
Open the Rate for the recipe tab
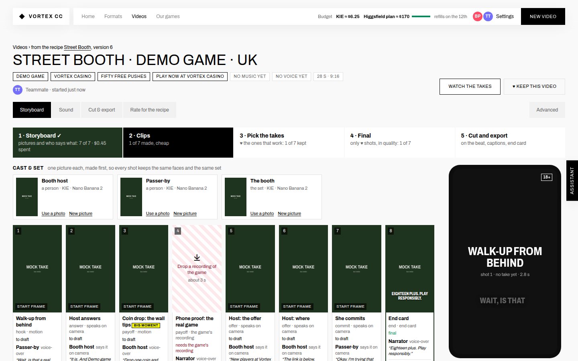coord(149,110)
